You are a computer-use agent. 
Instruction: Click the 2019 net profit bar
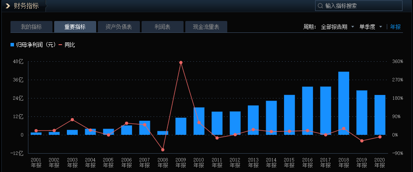tap(361, 112)
